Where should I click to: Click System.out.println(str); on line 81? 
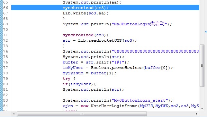[x=93, y=90]
